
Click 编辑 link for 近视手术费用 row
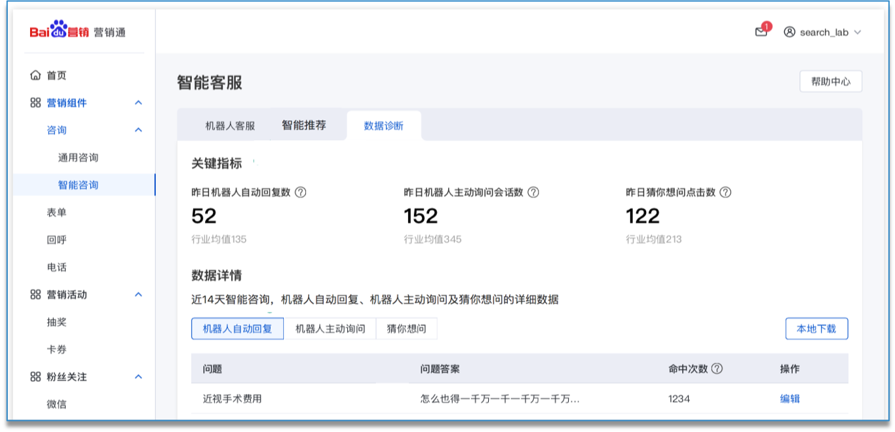pos(790,399)
